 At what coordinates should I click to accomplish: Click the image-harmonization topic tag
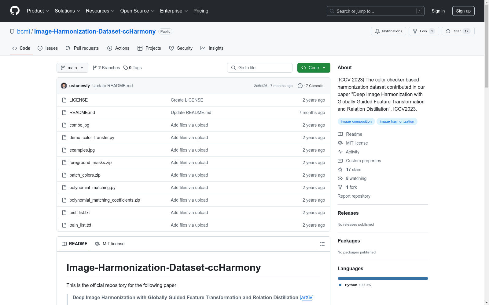(397, 121)
